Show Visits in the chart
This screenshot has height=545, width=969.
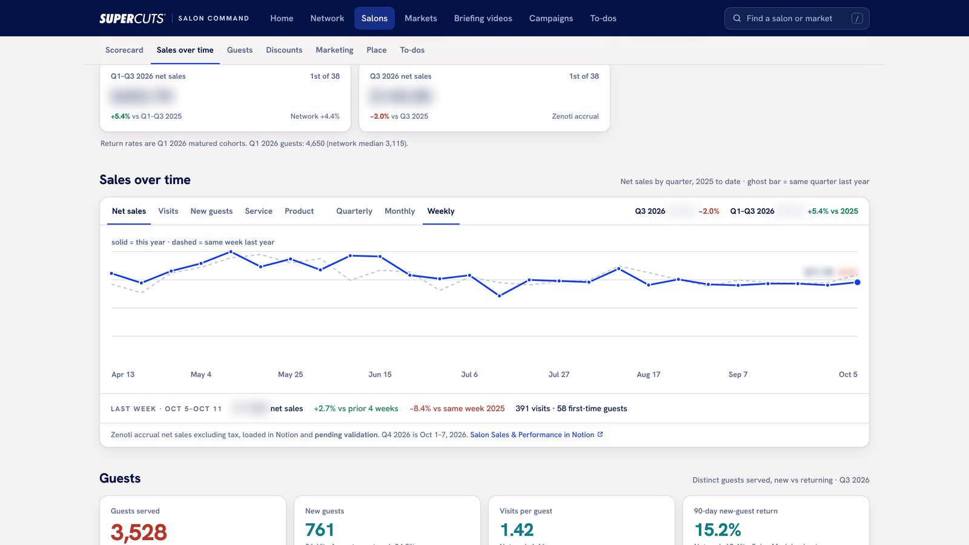pos(168,211)
